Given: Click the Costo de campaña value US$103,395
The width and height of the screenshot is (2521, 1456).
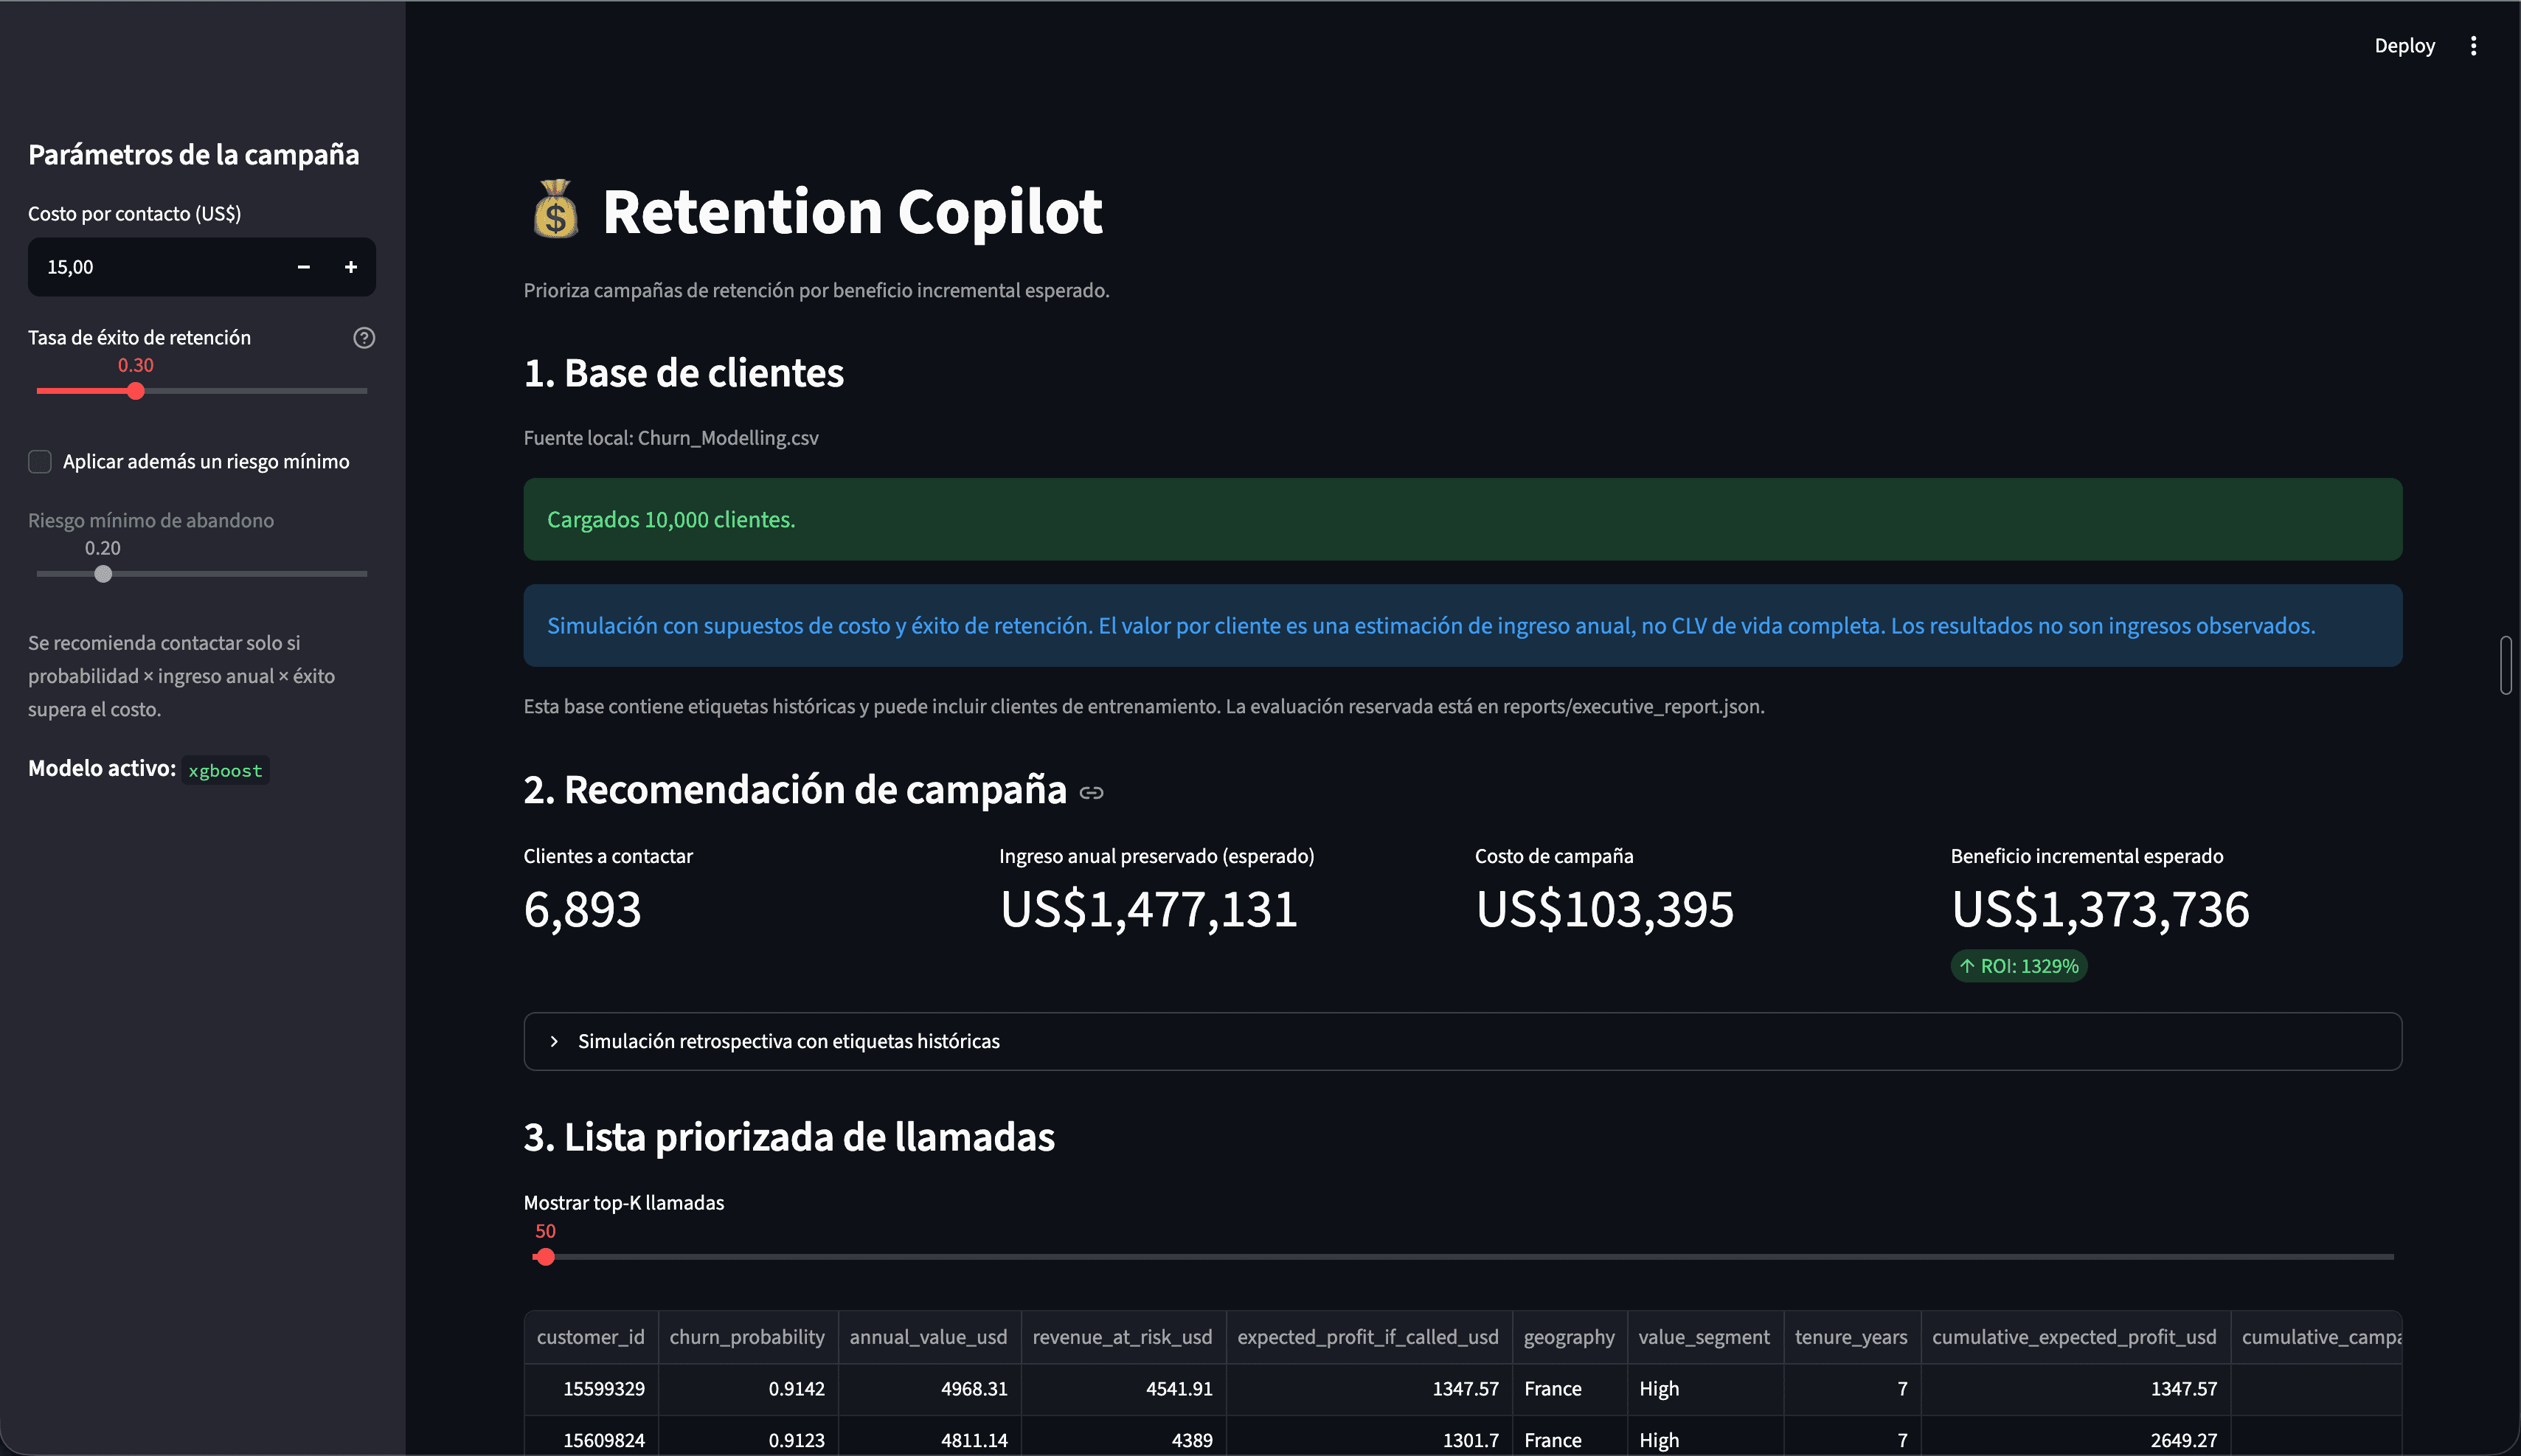Looking at the screenshot, I should pyautogui.click(x=1605, y=909).
